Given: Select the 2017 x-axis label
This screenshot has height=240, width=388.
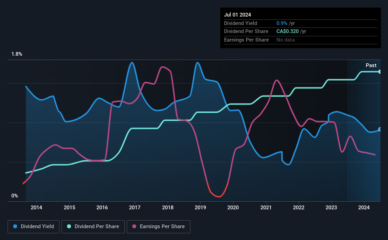Looking at the screenshot, I should pyautogui.click(x=135, y=207).
